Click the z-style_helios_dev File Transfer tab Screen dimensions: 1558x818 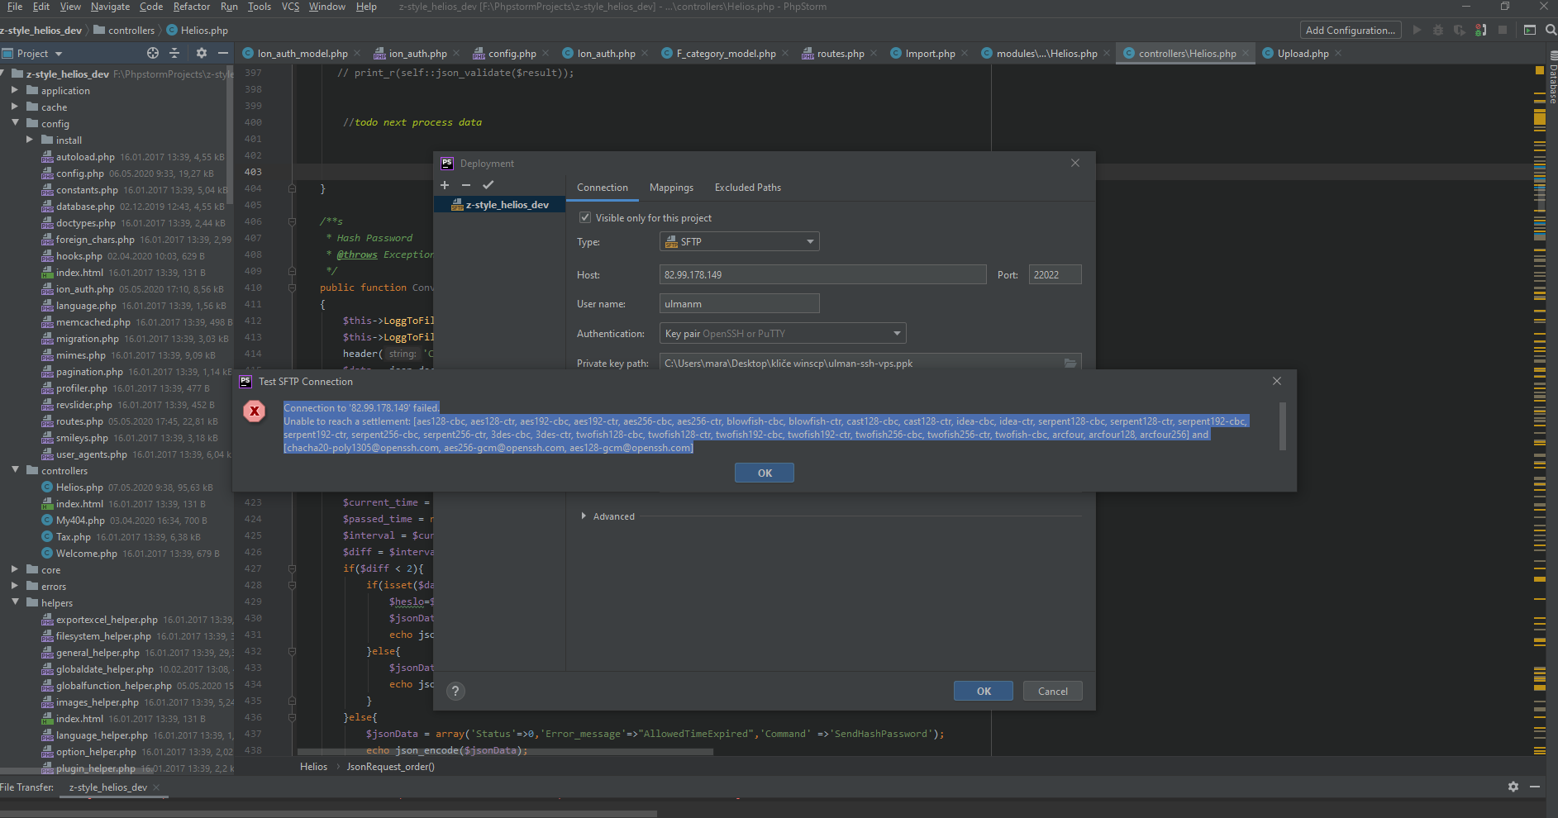coord(108,787)
